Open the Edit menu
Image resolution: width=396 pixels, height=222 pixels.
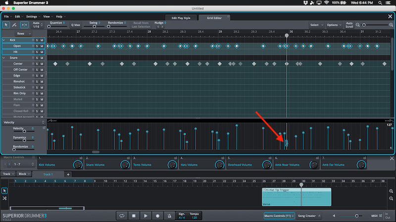[x=19, y=17]
